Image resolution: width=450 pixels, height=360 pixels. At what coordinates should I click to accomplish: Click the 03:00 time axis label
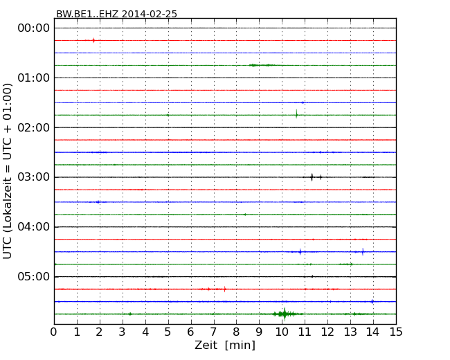click(x=34, y=177)
